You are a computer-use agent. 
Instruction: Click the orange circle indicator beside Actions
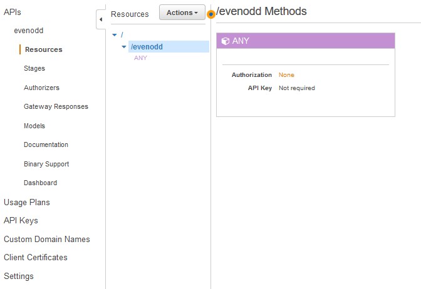tap(211, 14)
